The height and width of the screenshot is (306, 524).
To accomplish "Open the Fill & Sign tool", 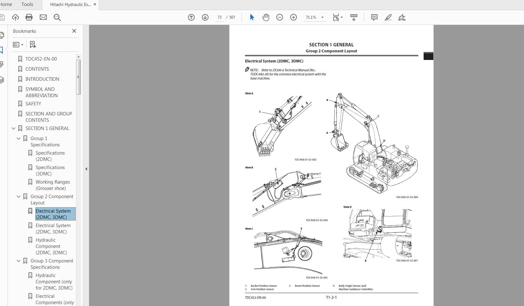I will coord(402,17).
